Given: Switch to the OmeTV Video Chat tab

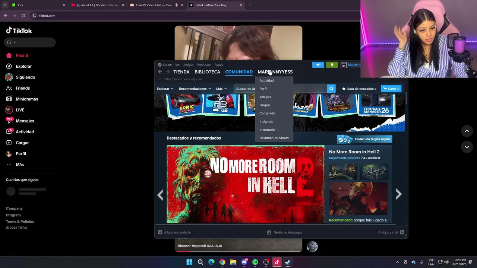Looking at the screenshot, I should [x=156, y=5].
